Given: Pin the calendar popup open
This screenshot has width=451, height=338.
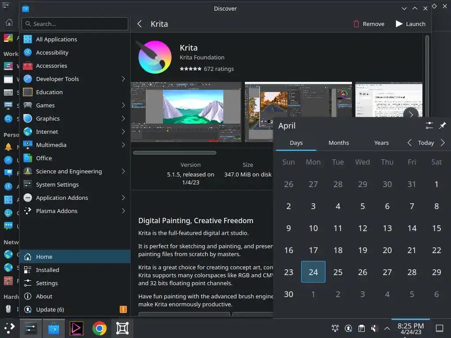Looking at the screenshot, I should point(442,125).
